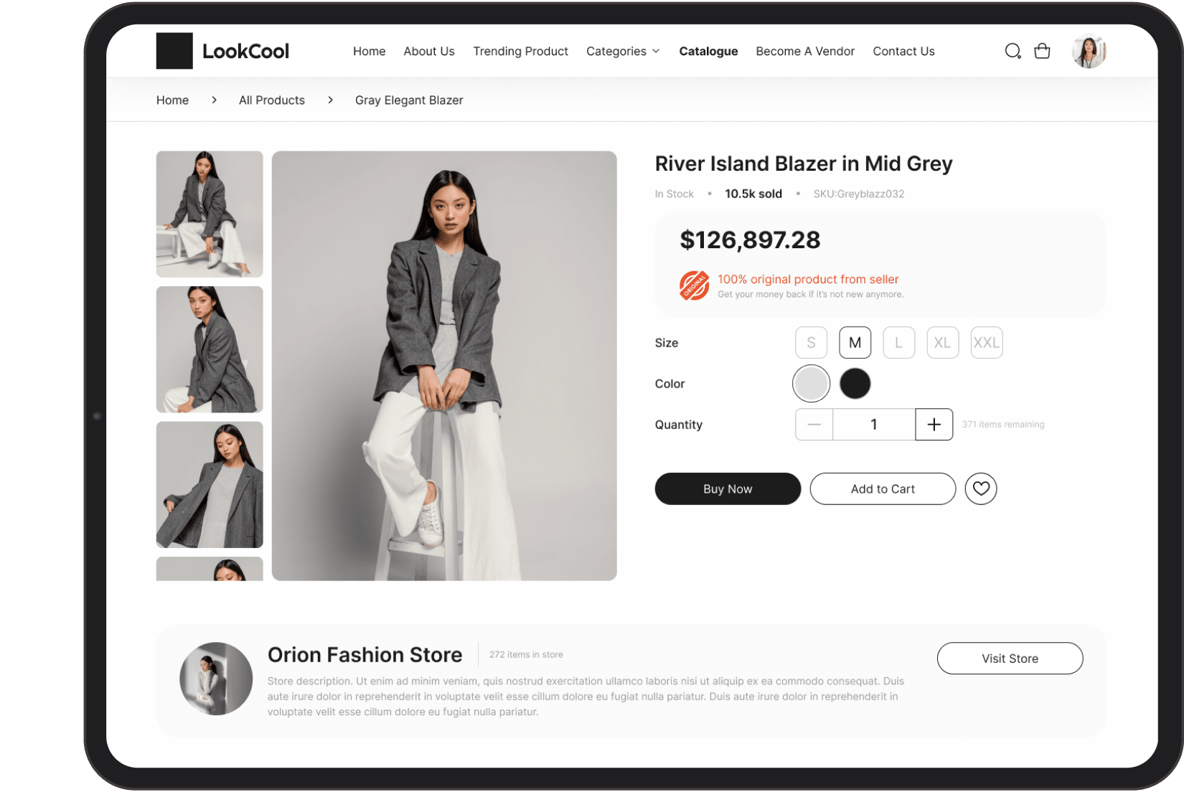Select size S option
Image resolution: width=1184 pixels, height=792 pixels.
811,343
